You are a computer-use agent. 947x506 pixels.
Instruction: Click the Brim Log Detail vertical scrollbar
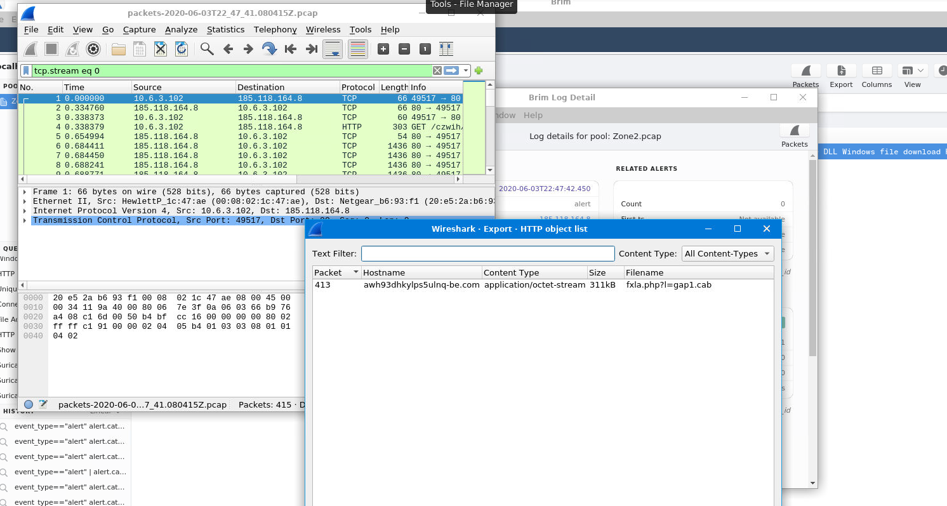pyautogui.click(x=813, y=257)
